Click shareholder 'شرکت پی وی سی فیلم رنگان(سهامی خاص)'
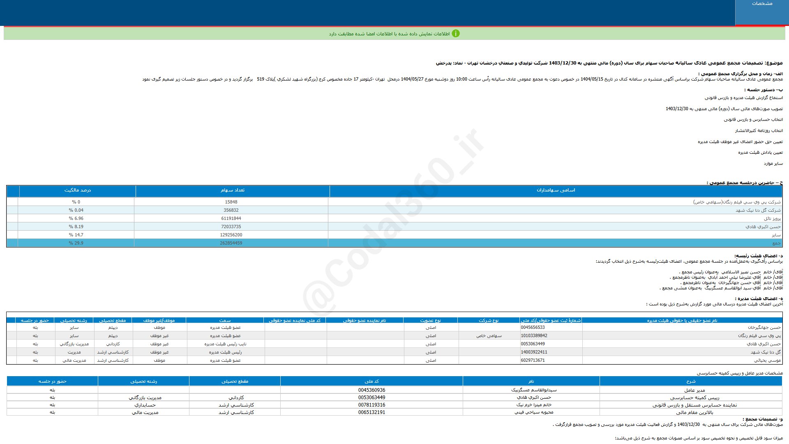789x444 pixels. click(x=737, y=202)
